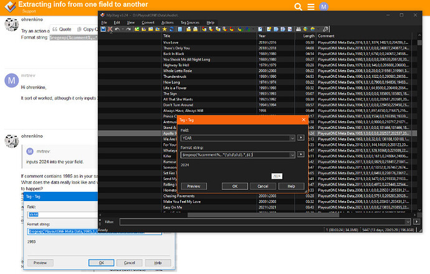Click the horizontal scrollbar of file list

click(263, 215)
